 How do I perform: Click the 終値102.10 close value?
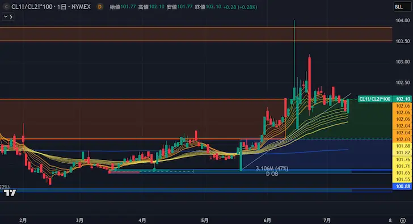[x=208, y=7]
